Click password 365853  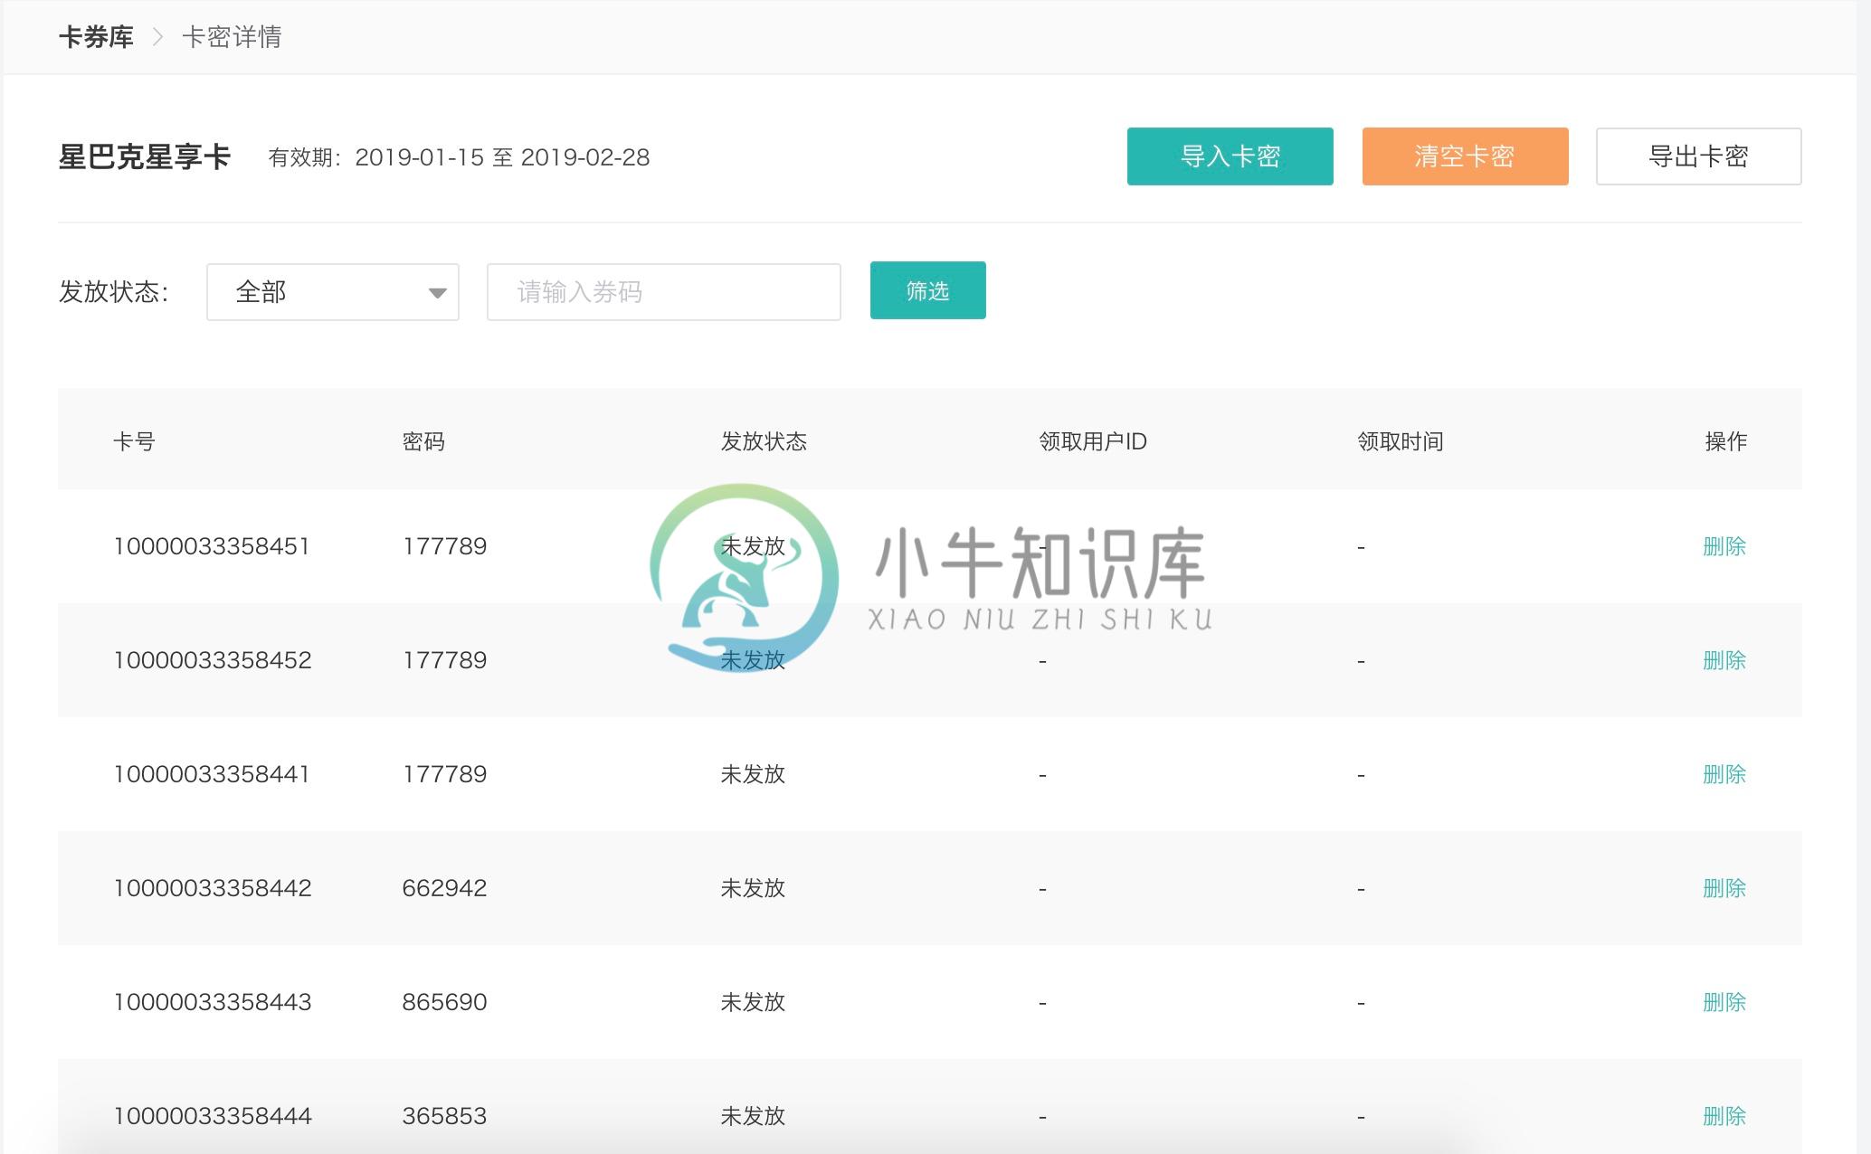(x=444, y=1116)
